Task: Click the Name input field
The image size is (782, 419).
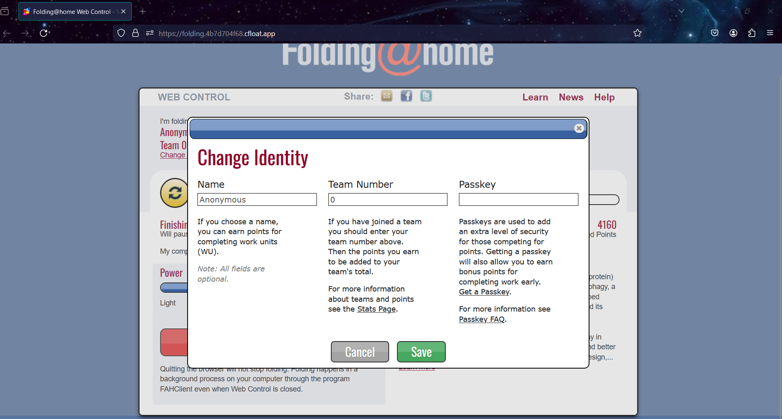Action: point(257,200)
